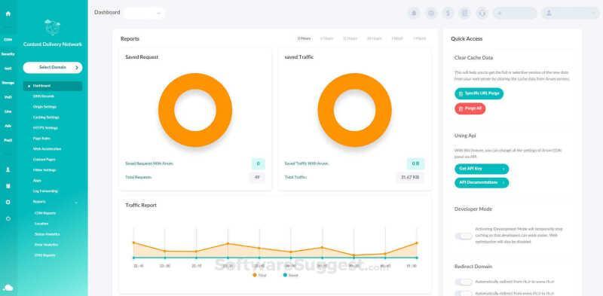
Task: Click the trash icon on Specific URL Purge
Action: [461, 94]
